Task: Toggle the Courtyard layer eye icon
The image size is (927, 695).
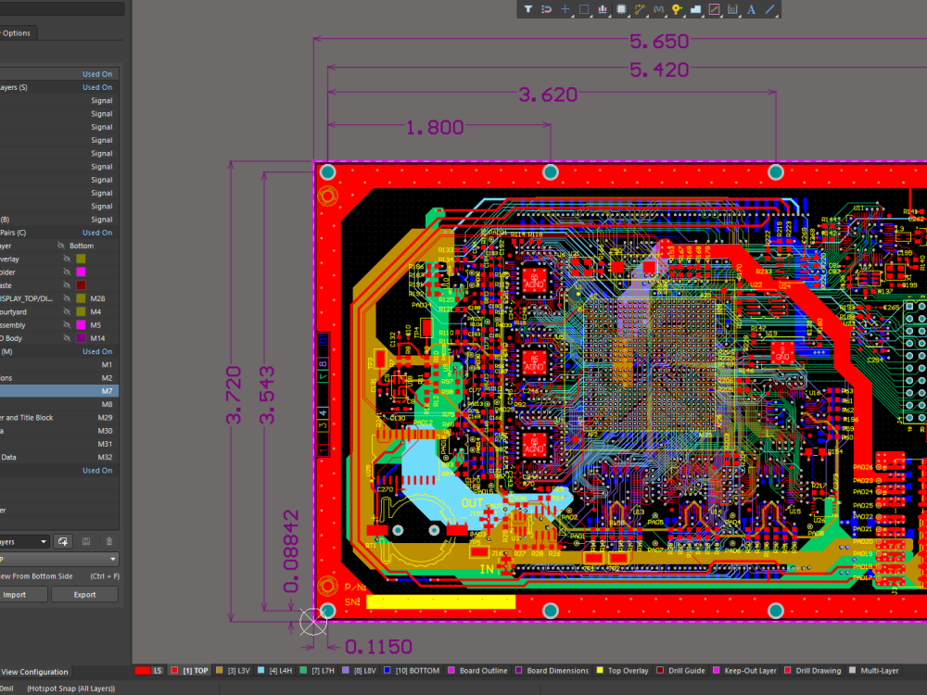Action: [67, 311]
